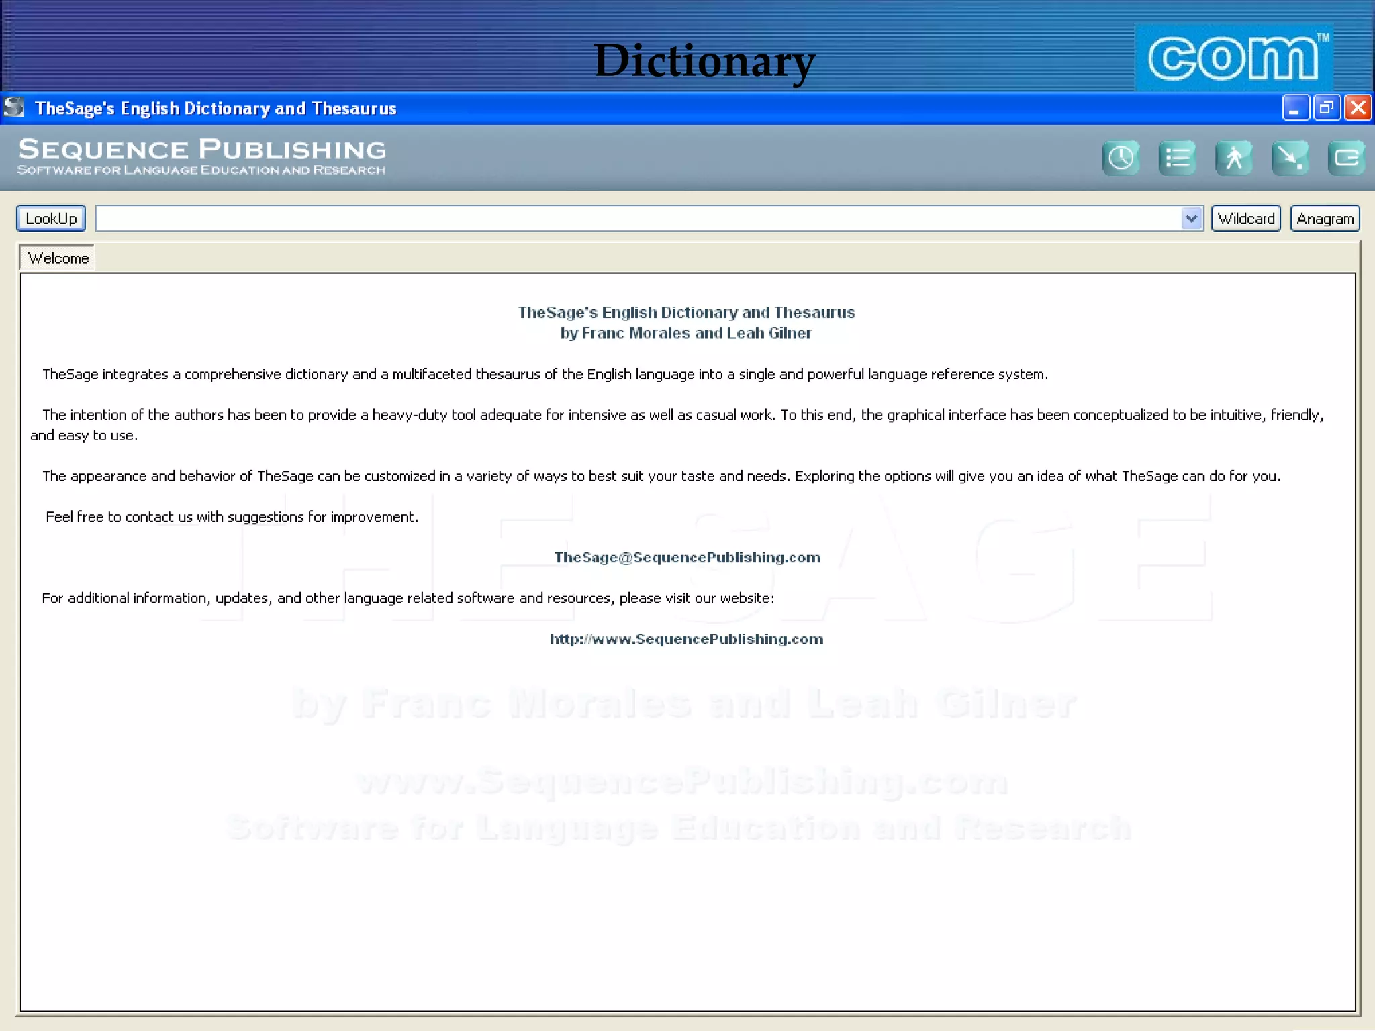Open the clock history icon

tap(1121, 158)
